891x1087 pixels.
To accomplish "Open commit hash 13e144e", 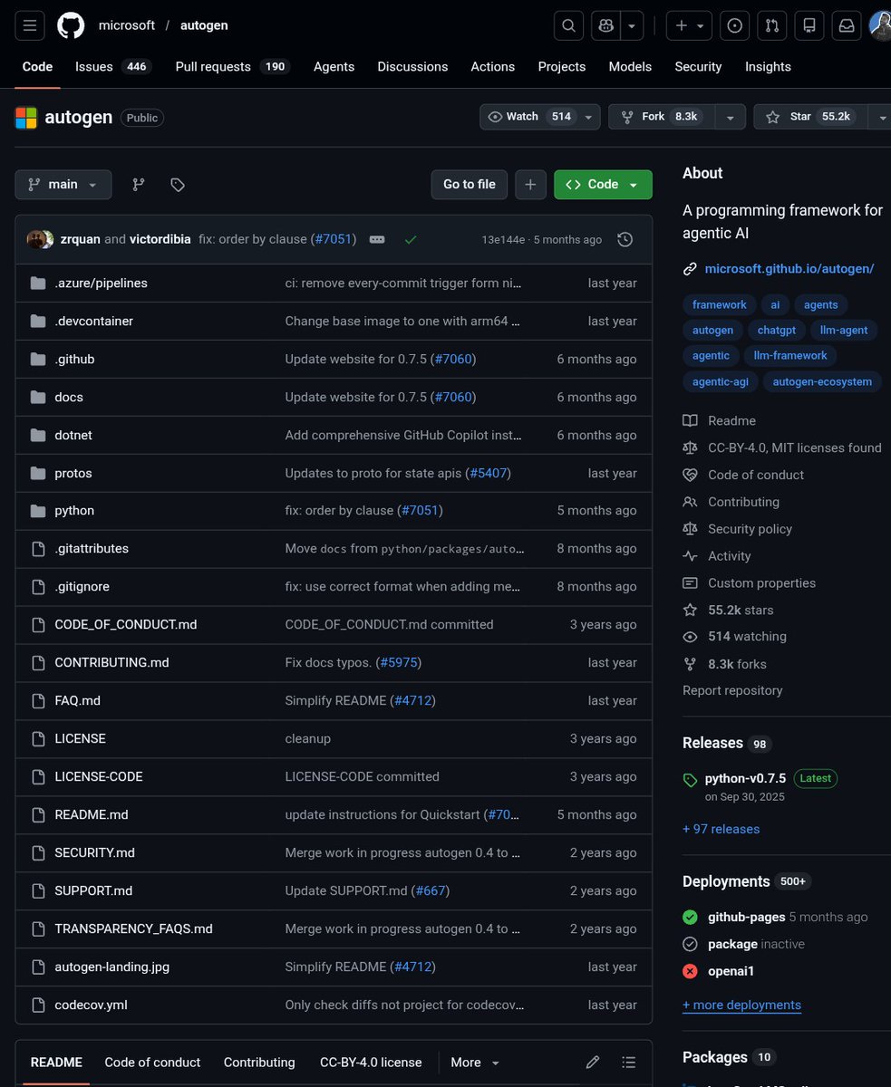I will [x=503, y=240].
